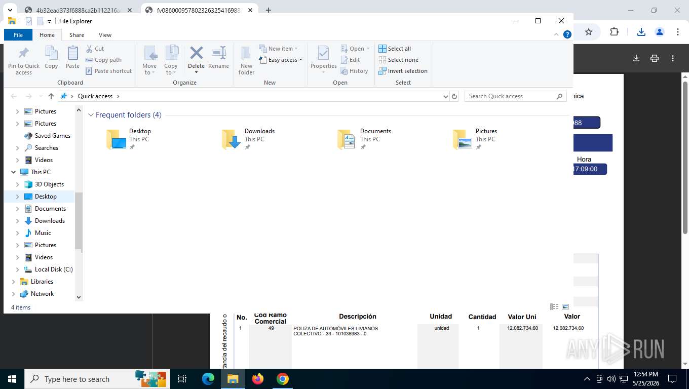689x389 pixels.
Task: Collapse the Frequent folders section
Action: point(91,115)
